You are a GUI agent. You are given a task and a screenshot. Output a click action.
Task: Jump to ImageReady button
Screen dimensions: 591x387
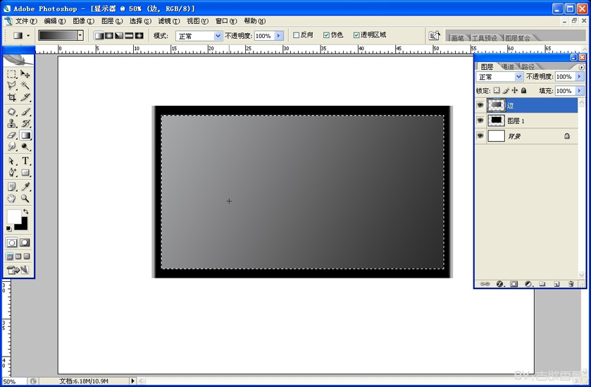(18, 270)
